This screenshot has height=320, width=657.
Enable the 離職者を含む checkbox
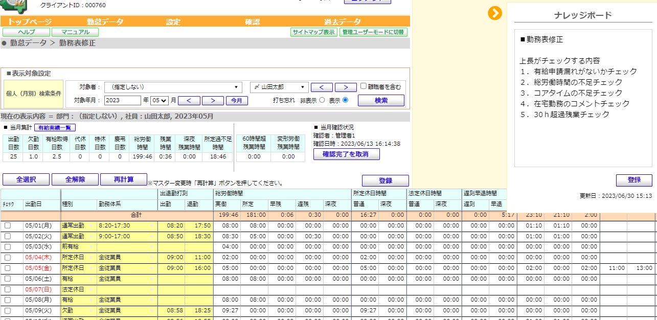pyautogui.click(x=364, y=86)
